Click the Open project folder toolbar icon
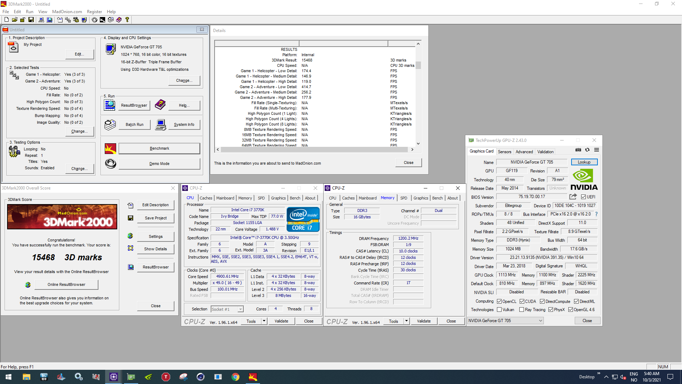 click(15, 20)
